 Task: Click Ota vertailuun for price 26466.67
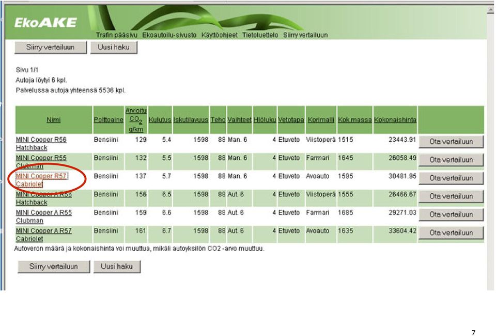tap(451, 196)
